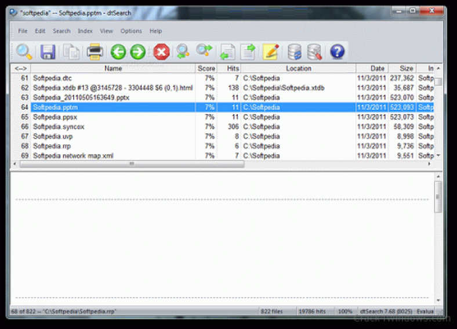The image size is (457, 329).
Task: Click the 19786 hits status bar entry
Action: pos(312,311)
